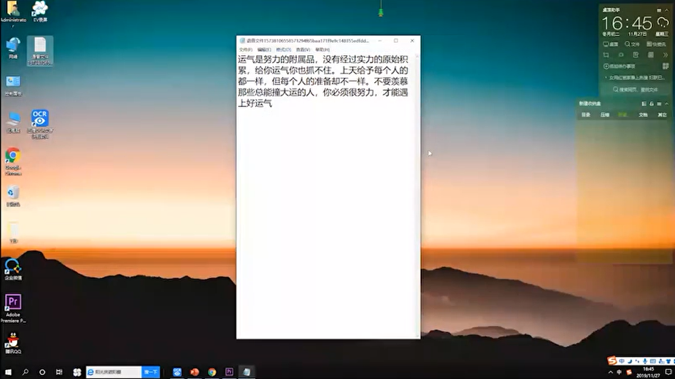The height and width of the screenshot is (379, 675).
Task: Switch to the Notepad taskbar button
Action: click(x=246, y=372)
